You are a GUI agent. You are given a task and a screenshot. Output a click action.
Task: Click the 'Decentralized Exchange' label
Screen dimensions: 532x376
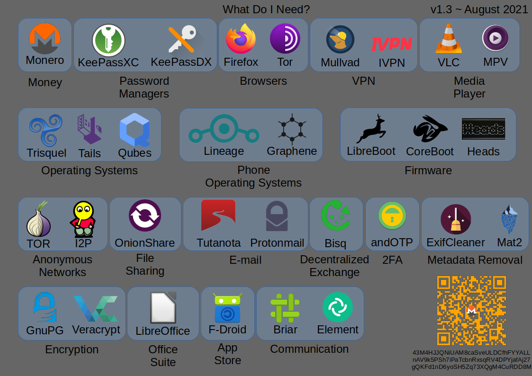[334, 266]
